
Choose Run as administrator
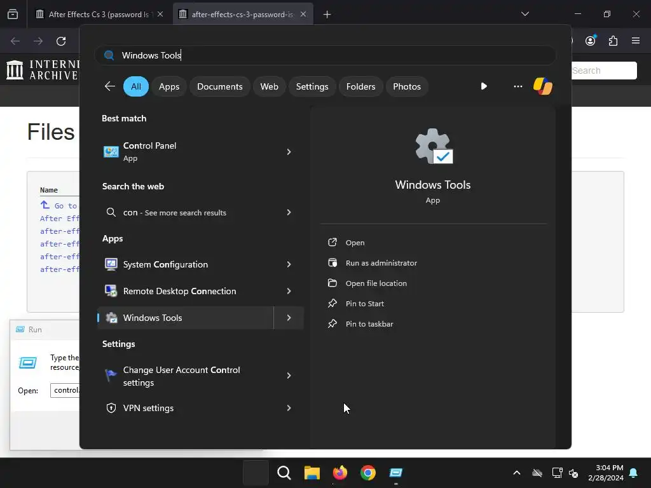click(x=381, y=263)
